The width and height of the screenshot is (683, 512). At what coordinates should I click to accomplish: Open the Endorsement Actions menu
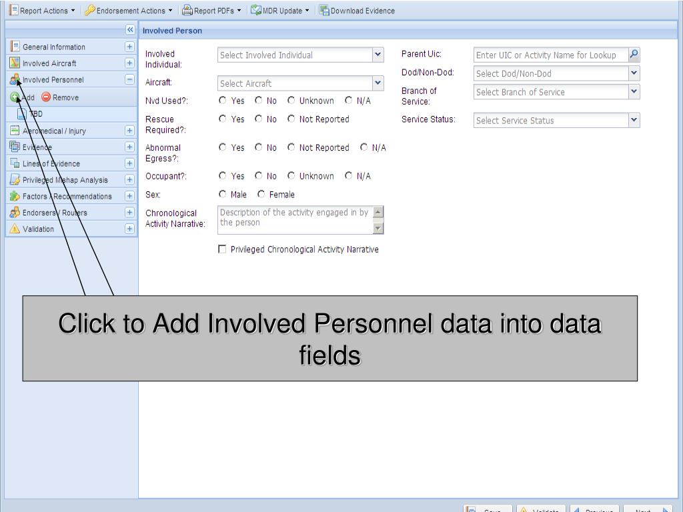click(129, 11)
